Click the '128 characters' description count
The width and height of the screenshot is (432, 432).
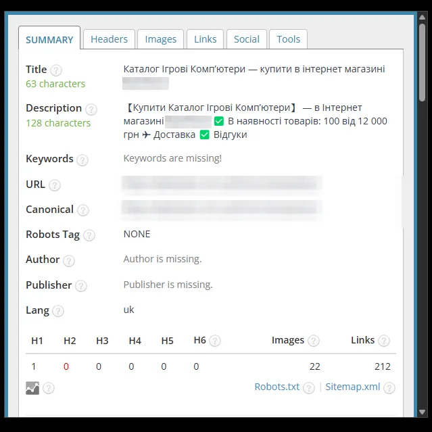tap(58, 123)
